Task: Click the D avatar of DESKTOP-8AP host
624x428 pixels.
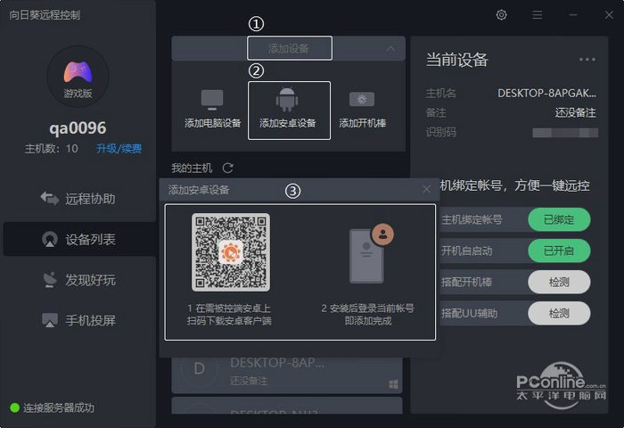Action: click(x=200, y=368)
